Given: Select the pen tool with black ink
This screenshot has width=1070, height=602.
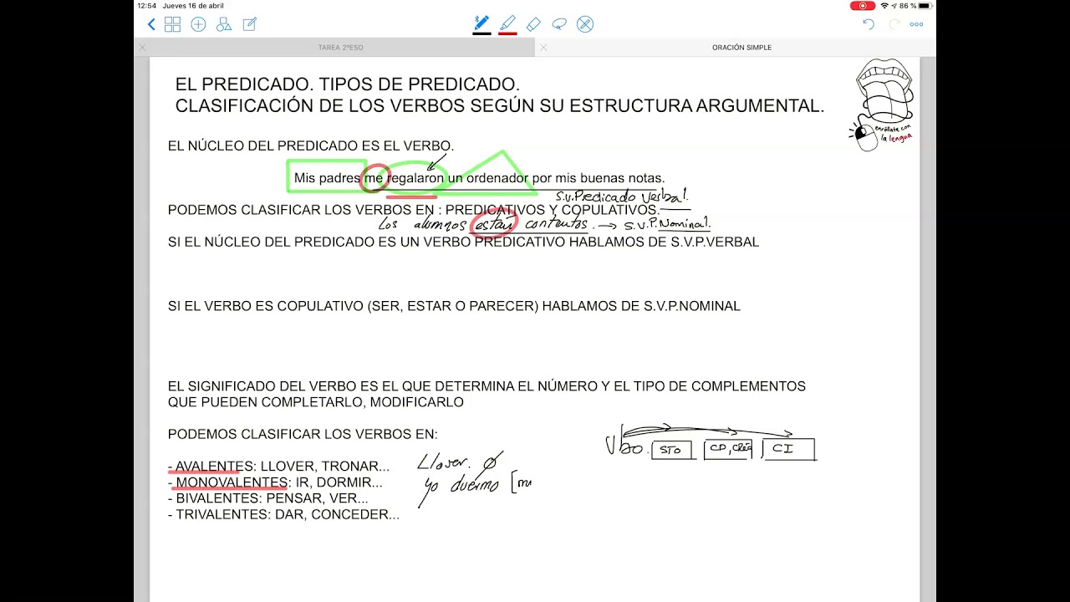Looking at the screenshot, I should 481,23.
